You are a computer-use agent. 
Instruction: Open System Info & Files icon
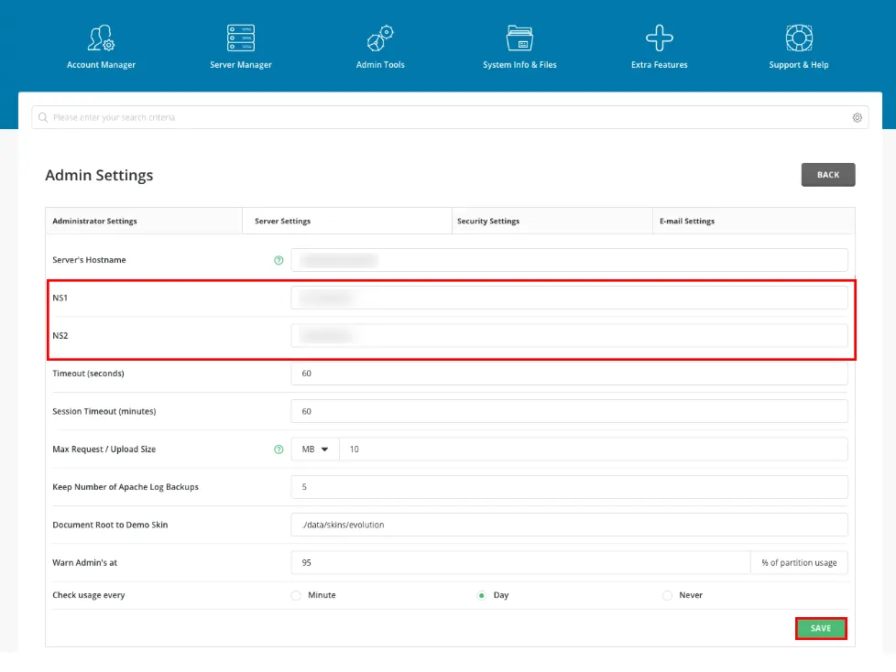[519, 38]
